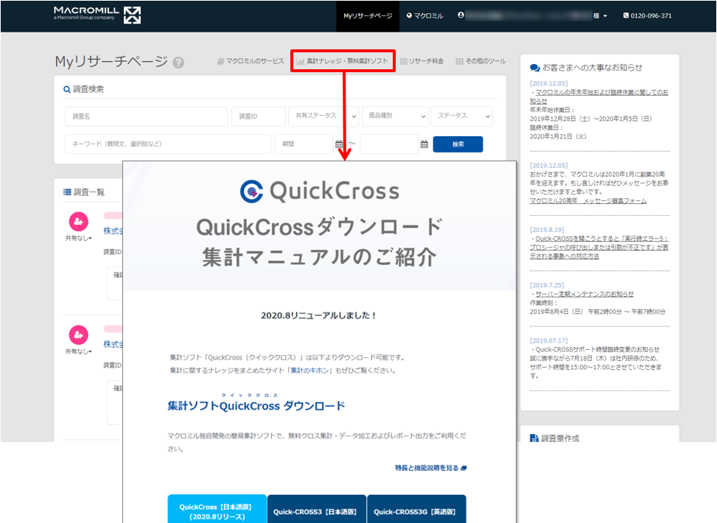
Task: Open the start date calendar icon
Action: (x=339, y=144)
